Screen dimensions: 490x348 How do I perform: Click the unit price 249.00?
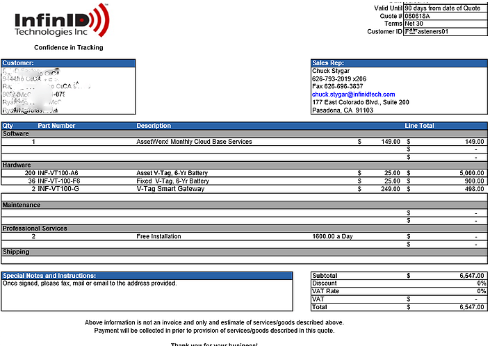coord(391,189)
